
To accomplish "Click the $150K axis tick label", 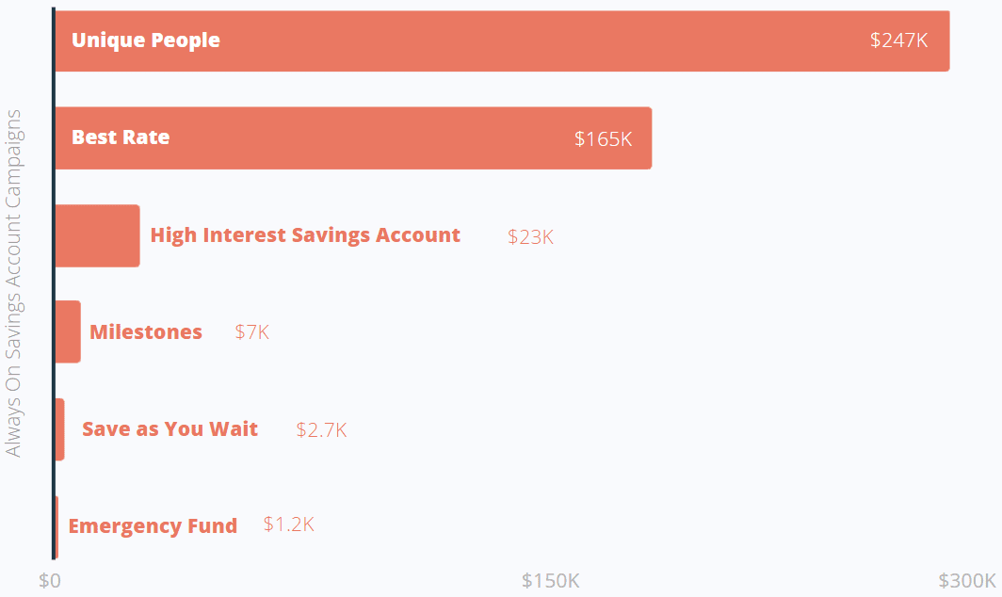I will coord(551,580).
